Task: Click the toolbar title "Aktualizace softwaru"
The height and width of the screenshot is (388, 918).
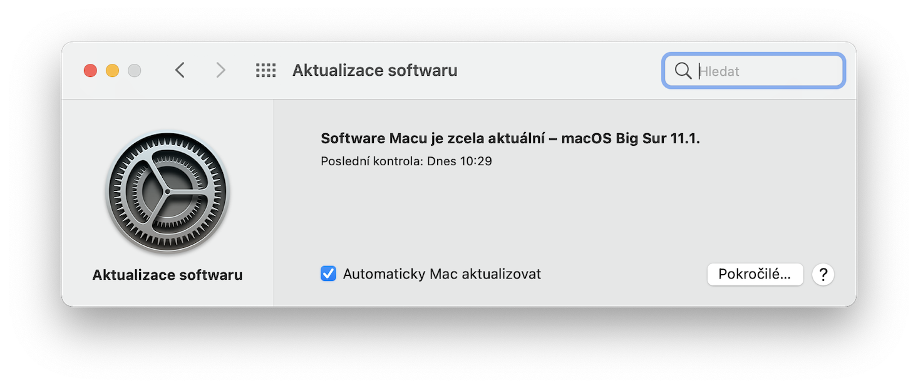Action: [374, 71]
